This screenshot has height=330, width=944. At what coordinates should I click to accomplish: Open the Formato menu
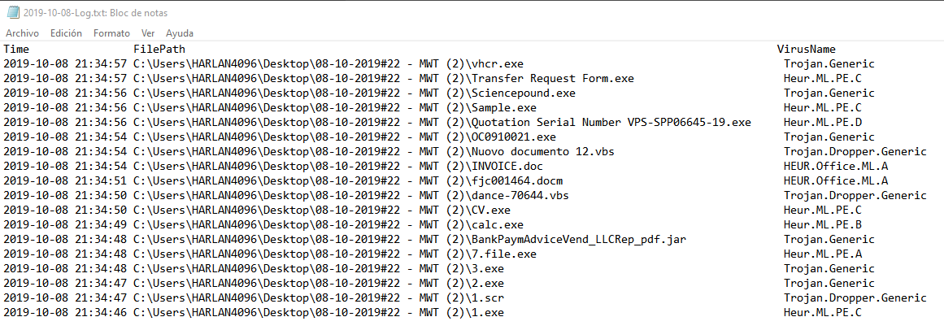111,33
